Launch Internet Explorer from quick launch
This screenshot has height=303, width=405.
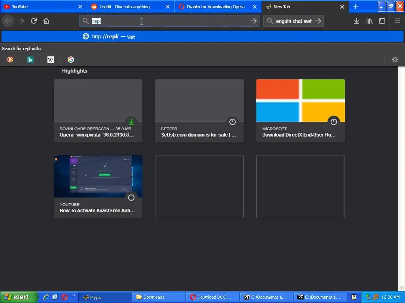point(46,297)
